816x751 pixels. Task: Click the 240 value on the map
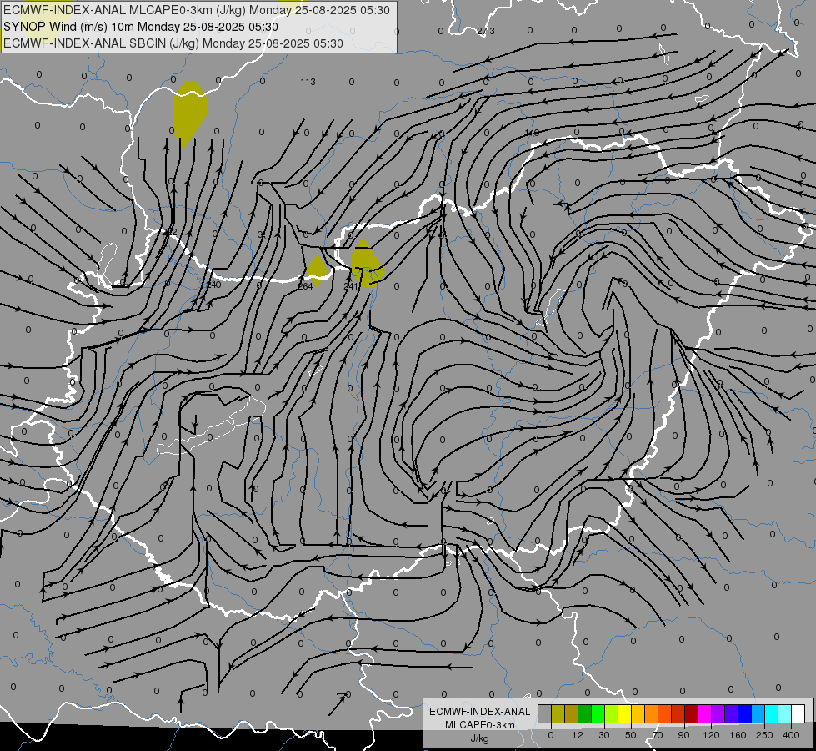click(x=213, y=285)
